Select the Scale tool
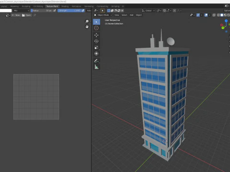 [x=96, y=47]
